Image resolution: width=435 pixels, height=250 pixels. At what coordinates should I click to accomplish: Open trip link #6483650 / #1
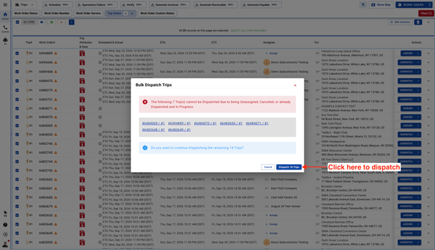coord(231,123)
